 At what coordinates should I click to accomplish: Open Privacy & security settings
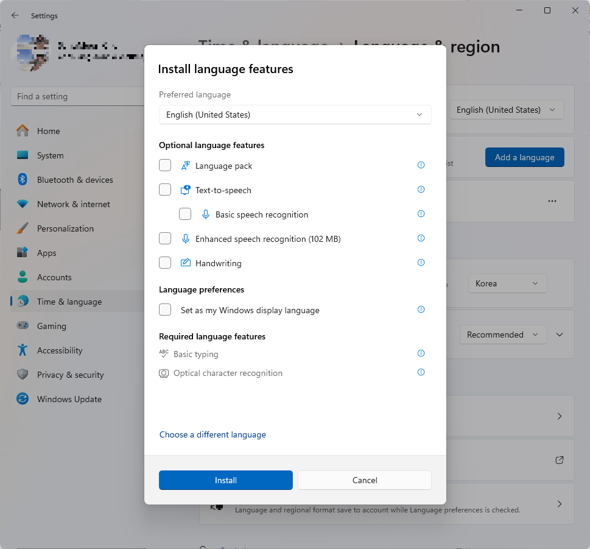[77, 375]
